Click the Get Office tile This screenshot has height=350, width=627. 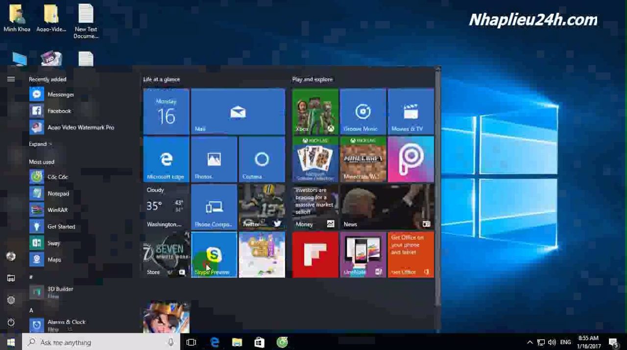coord(410,255)
